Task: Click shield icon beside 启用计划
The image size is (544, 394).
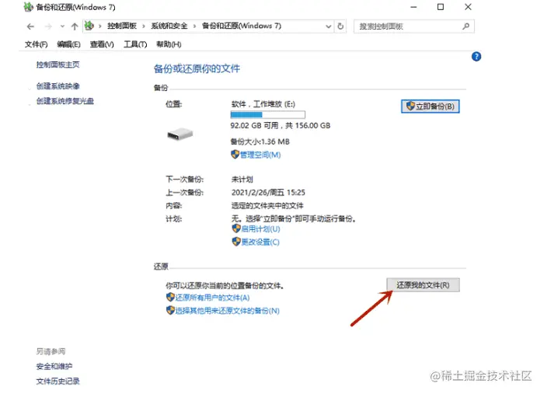Action: click(236, 228)
